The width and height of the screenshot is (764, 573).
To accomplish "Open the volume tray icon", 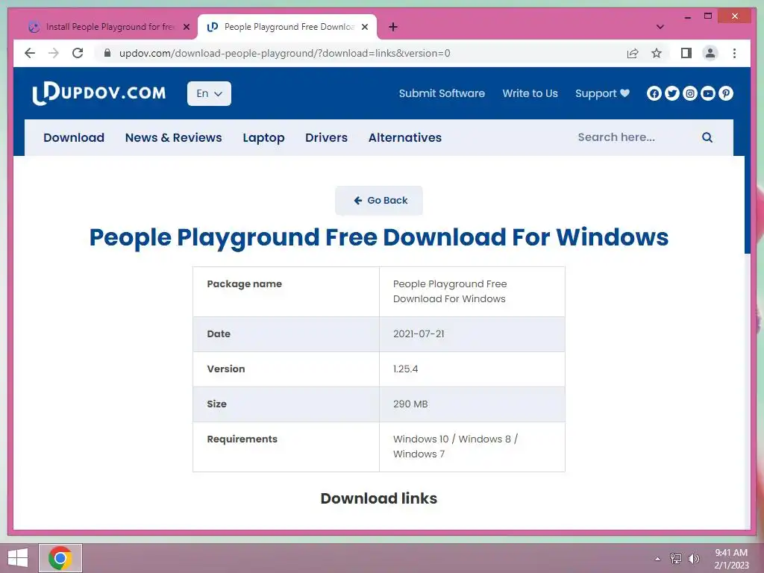I will [x=693, y=559].
